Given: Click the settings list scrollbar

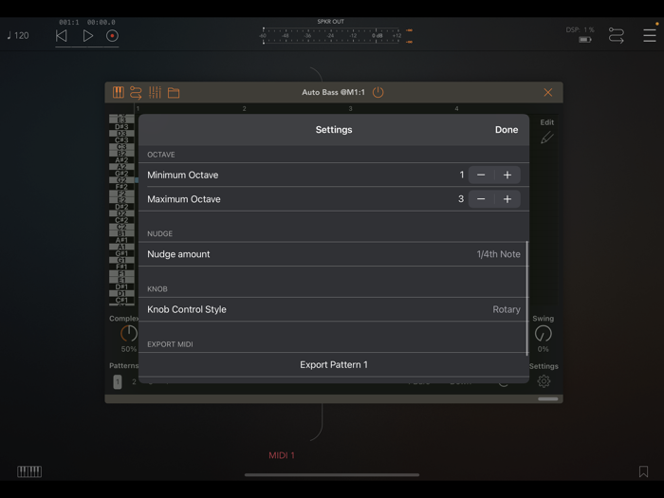Looking at the screenshot, I should point(527,299).
